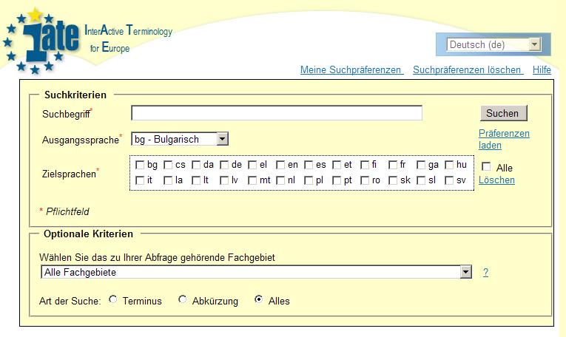Screen dimensions: 566x337
Task: Choose the Terminus search type
Action: click(113, 299)
